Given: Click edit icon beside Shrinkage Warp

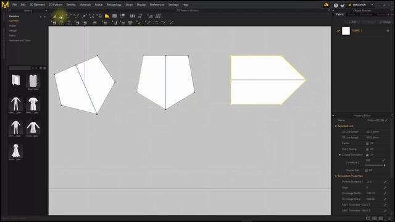Looking at the screenshot, I should click(x=385, y=199).
